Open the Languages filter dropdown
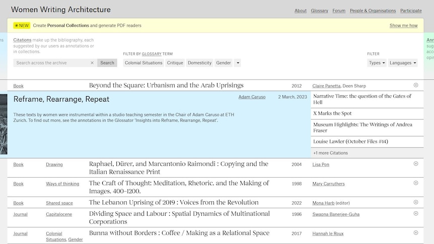The width and height of the screenshot is (434, 244). [x=403, y=63]
